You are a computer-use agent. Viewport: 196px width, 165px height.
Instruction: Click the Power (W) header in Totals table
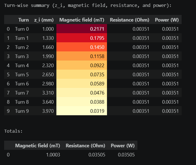tap(123, 145)
